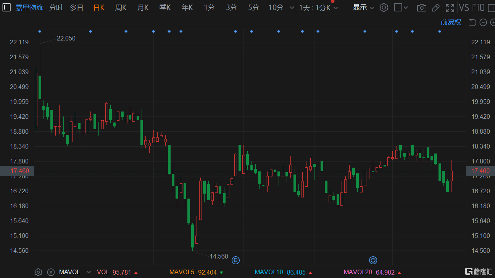Enter fullscreen chart mode
The height and width of the screenshot is (278, 495).
click(x=450, y=7)
